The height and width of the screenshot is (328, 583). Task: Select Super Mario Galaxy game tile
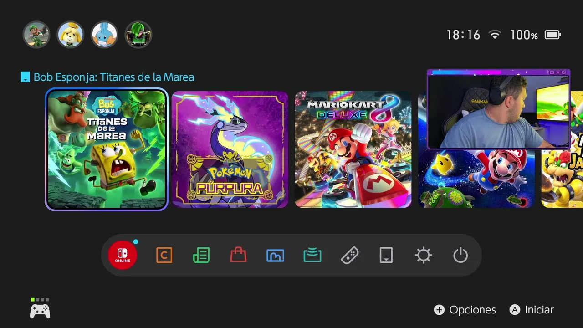[x=476, y=178]
